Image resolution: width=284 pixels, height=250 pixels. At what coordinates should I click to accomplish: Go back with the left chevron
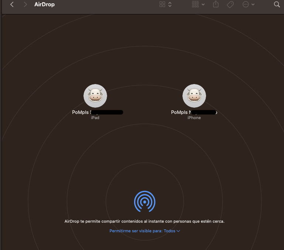click(12, 4)
